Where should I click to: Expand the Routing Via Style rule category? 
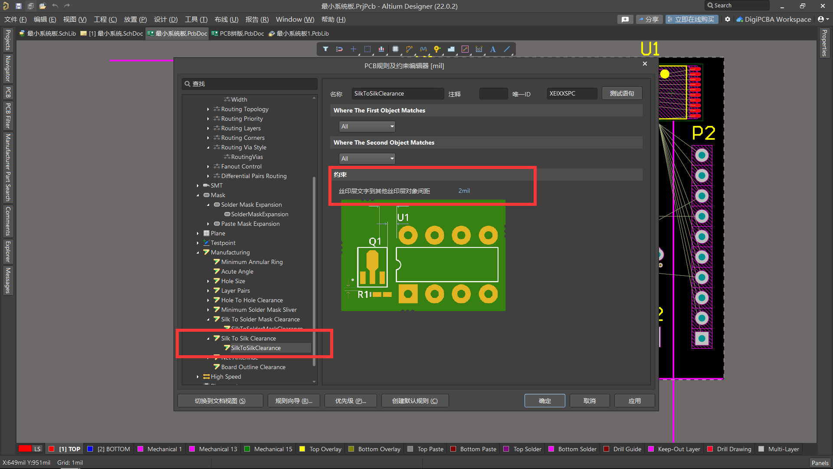[x=209, y=147]
